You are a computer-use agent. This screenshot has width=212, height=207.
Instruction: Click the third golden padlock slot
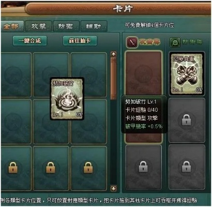(x=88, y=168)
